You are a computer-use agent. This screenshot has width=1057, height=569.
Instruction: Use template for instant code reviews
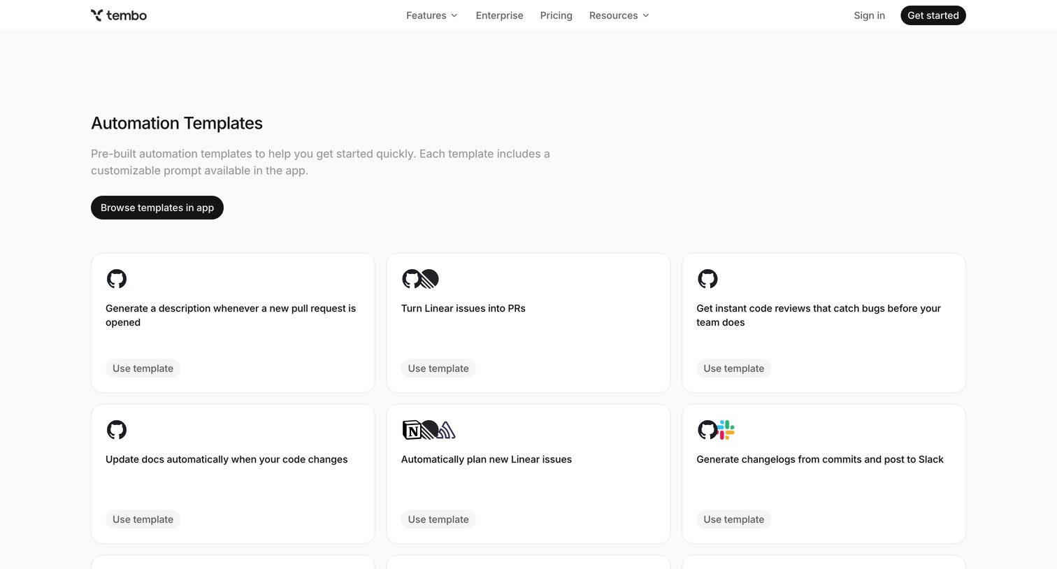point(733,368)
